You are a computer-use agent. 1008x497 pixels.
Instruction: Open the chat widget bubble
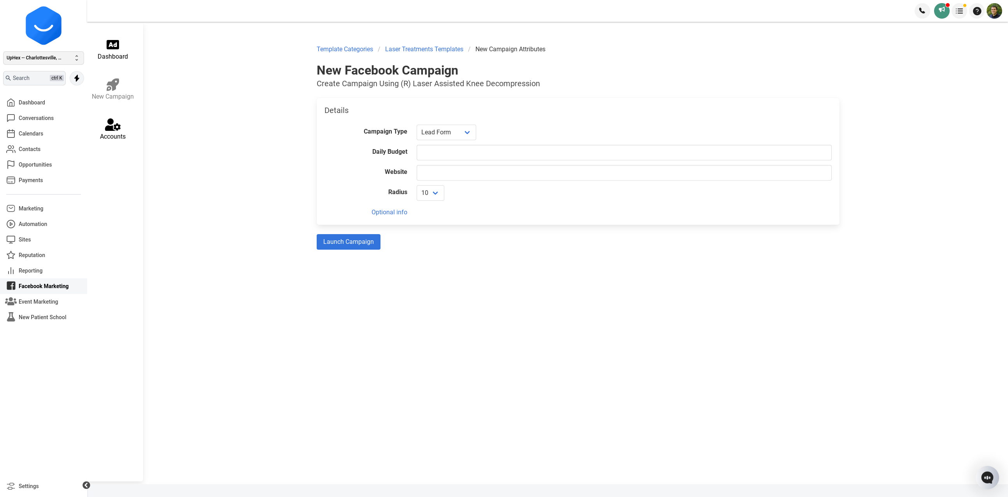(987, 477)
